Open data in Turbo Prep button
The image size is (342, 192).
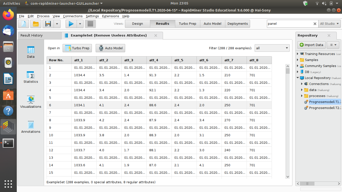pos(77,48)
